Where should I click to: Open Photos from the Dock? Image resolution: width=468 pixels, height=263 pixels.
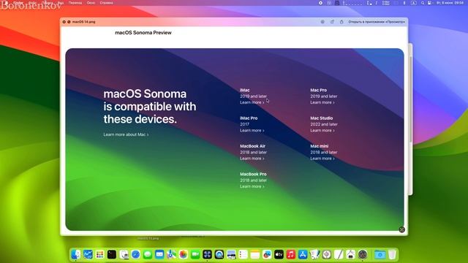pyautogui.click(x=184, y=254)
